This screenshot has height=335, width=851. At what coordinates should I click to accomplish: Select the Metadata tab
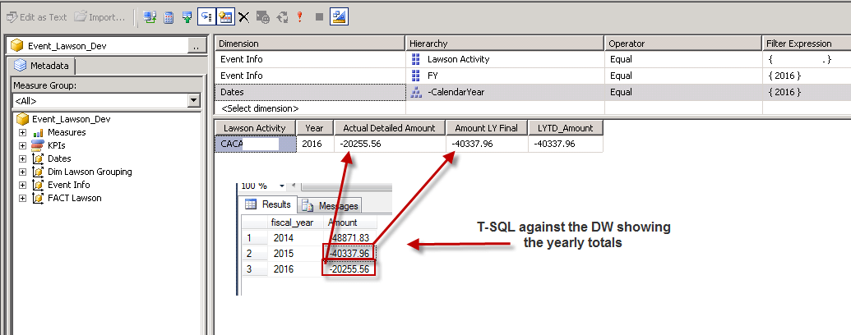[x=41, y=67]
